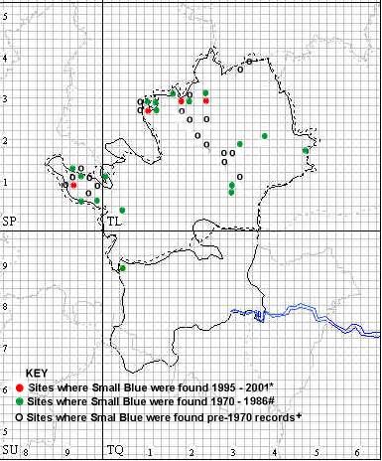This screenshot has height=461, width=382.
Task: Click the left axis label 6
Action: point(5,389)
